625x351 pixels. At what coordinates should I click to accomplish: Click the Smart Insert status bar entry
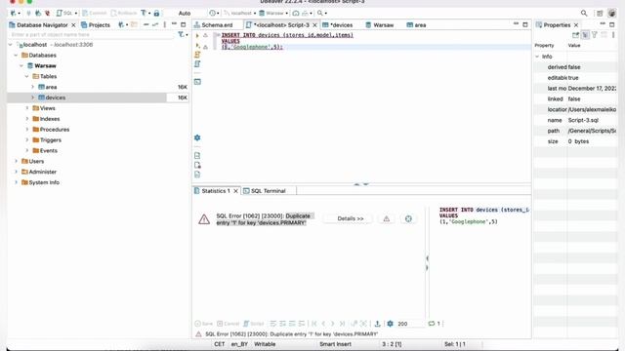(x=335, y=344)
